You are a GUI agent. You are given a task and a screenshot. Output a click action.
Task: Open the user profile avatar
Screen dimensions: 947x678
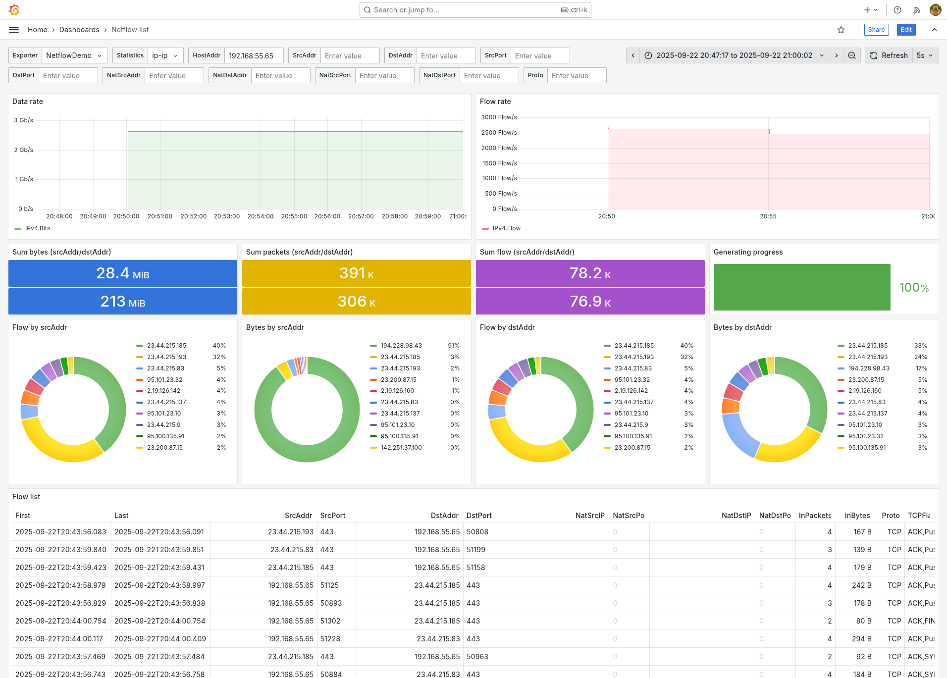point(935,10)
